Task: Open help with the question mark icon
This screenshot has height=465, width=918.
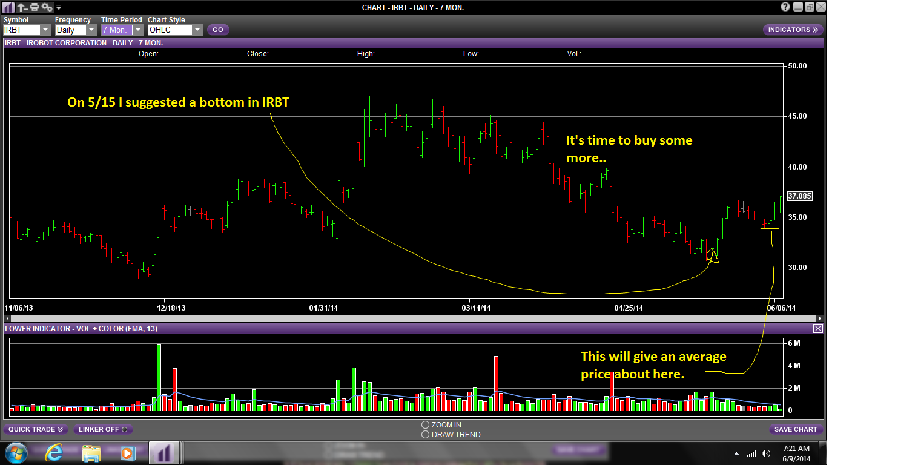Action: point(785,7)
